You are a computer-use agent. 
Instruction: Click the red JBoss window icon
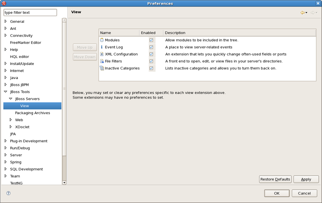pos(4,3)
